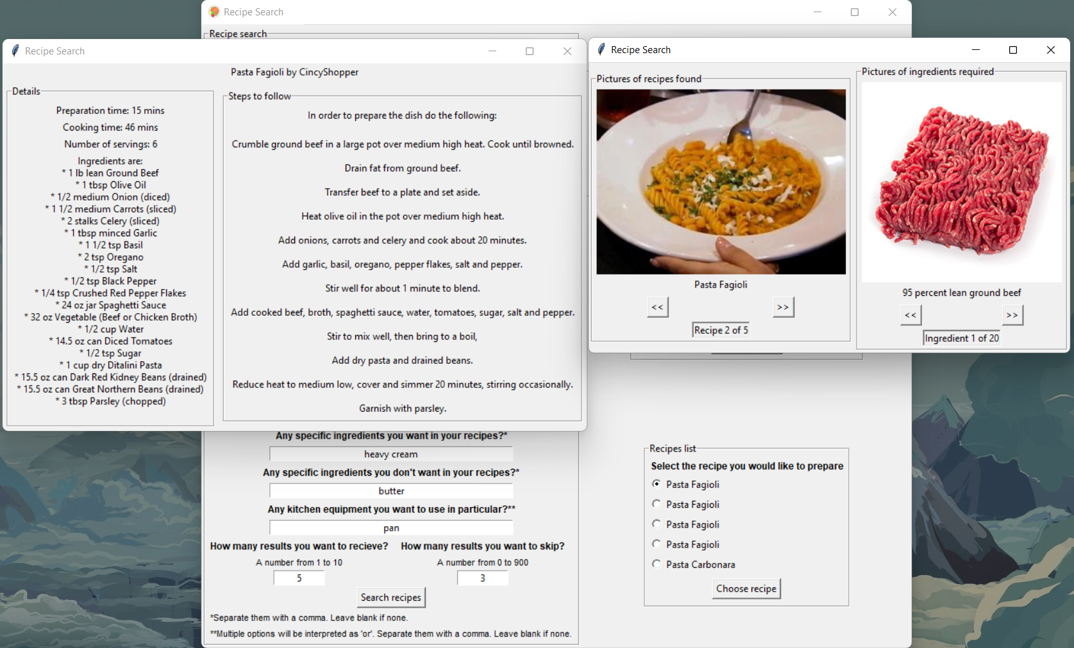Maximize the recipe details window

click(530, 51)
